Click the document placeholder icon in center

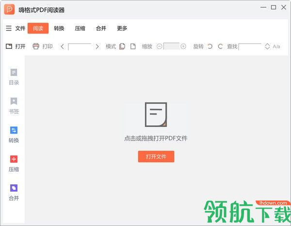point(156,115)
